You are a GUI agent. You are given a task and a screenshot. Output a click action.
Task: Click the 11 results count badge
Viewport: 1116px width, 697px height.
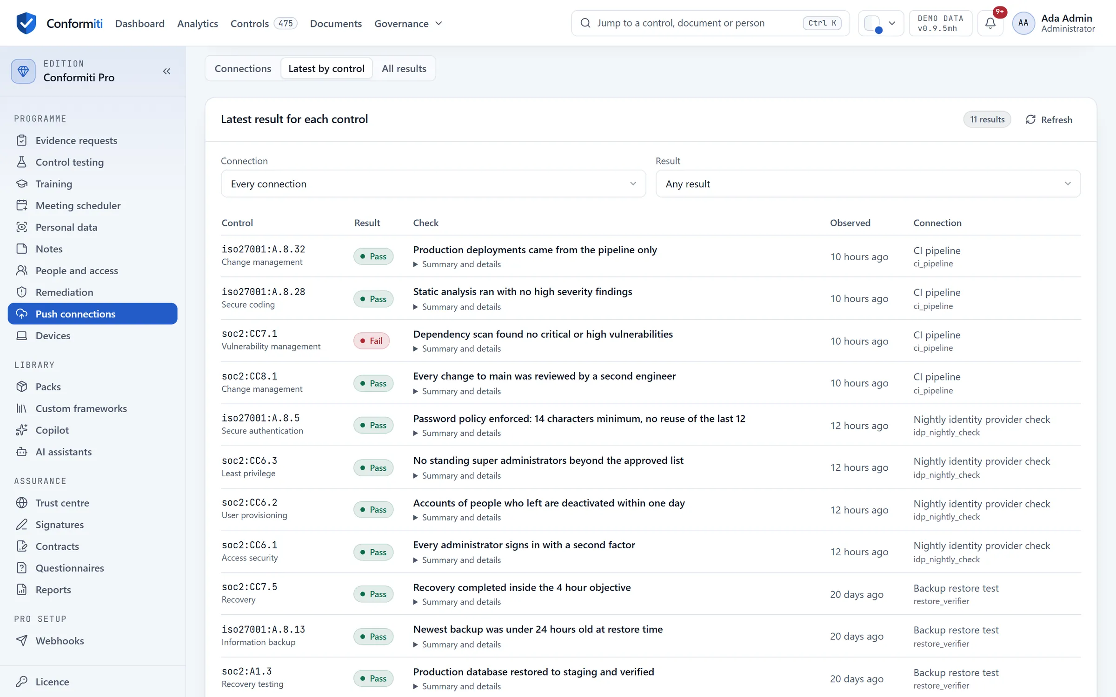[987, 120]
